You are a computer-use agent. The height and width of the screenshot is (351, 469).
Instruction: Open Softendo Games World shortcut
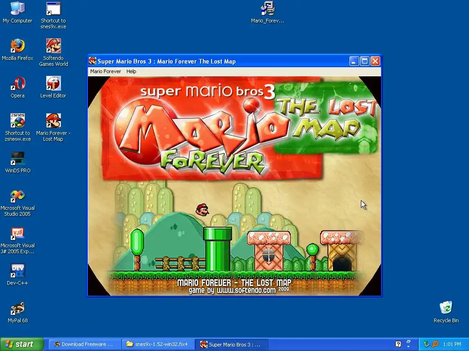(53, 53)
